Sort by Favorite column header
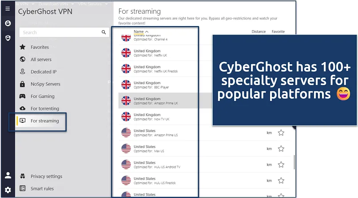Image resolution: width=358 pixels, height=198 pixels. (278, 31)
